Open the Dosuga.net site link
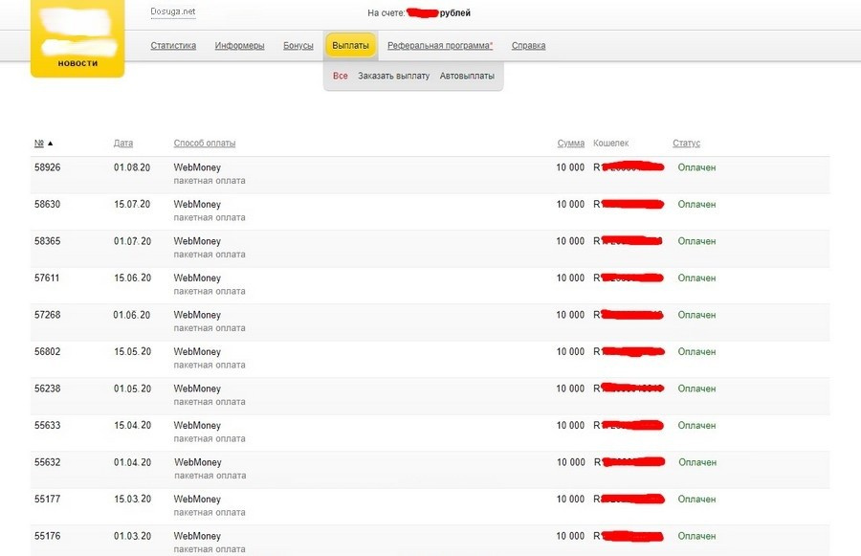861x556 pixels. point(173,11)
